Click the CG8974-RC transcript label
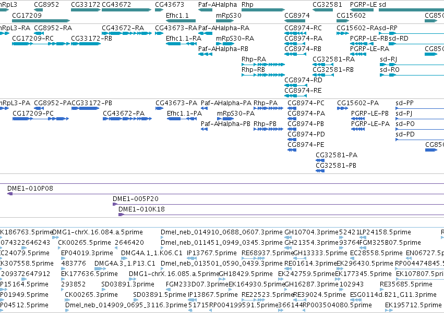The image size is (444, 313). point(303,28)
